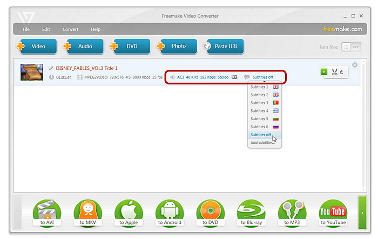Image resolution: width=378 pixels, height=239 pixels.
Task: Play the video with green play icon
Action: click(324, 72)
